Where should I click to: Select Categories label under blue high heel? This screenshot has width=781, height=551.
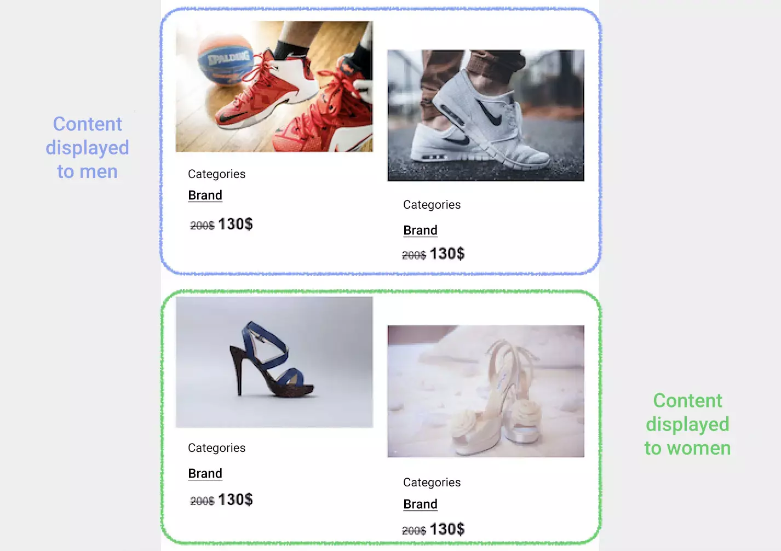coord(217,448)
